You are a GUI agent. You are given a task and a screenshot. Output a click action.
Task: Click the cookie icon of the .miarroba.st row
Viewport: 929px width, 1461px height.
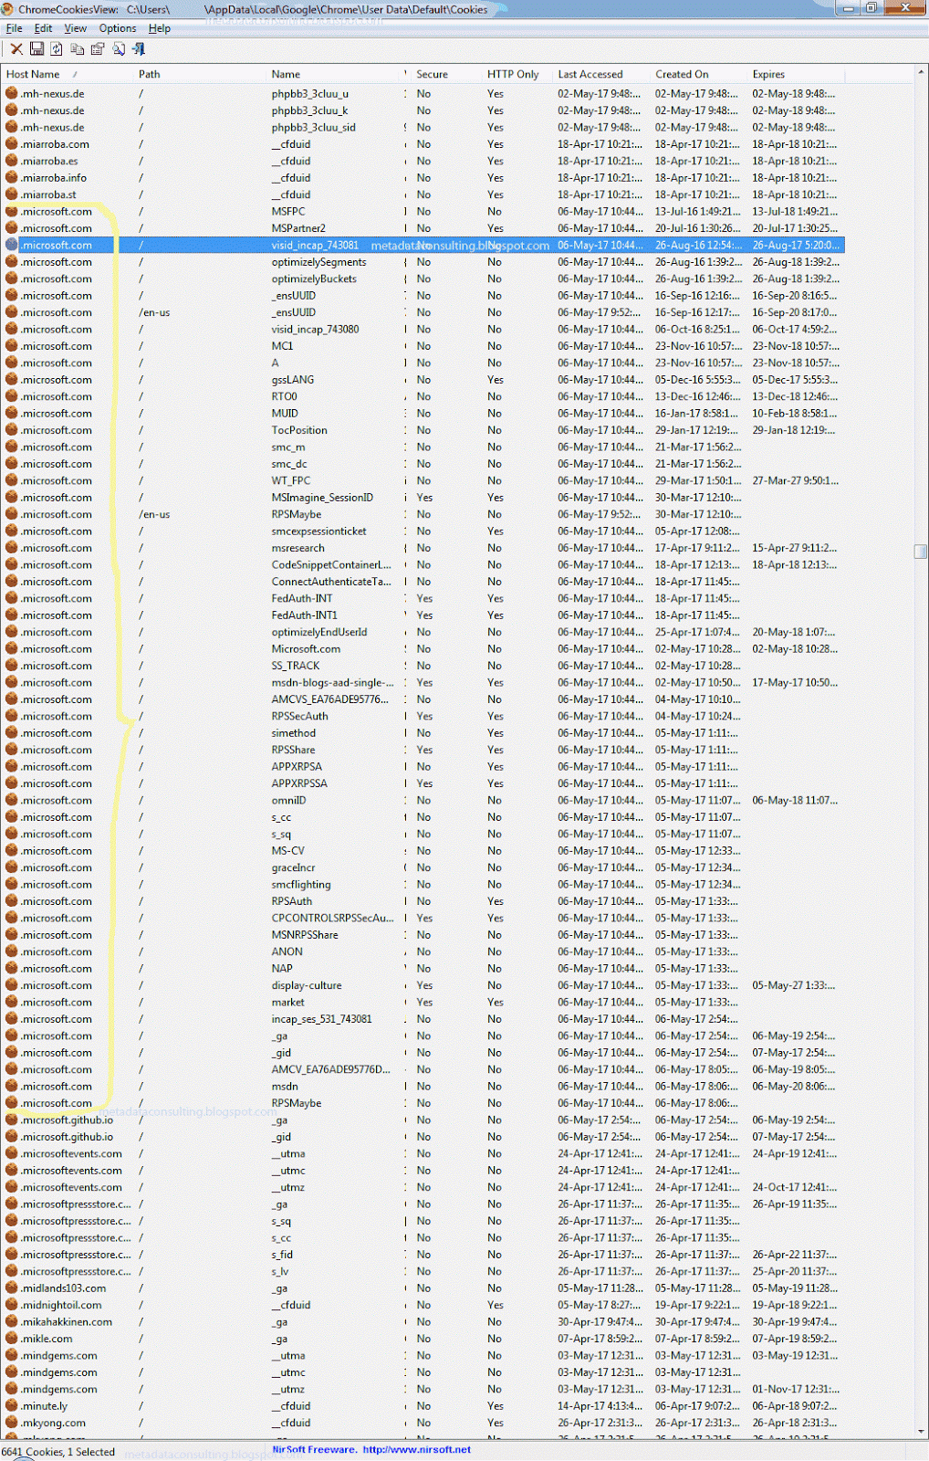click(12, 194)
